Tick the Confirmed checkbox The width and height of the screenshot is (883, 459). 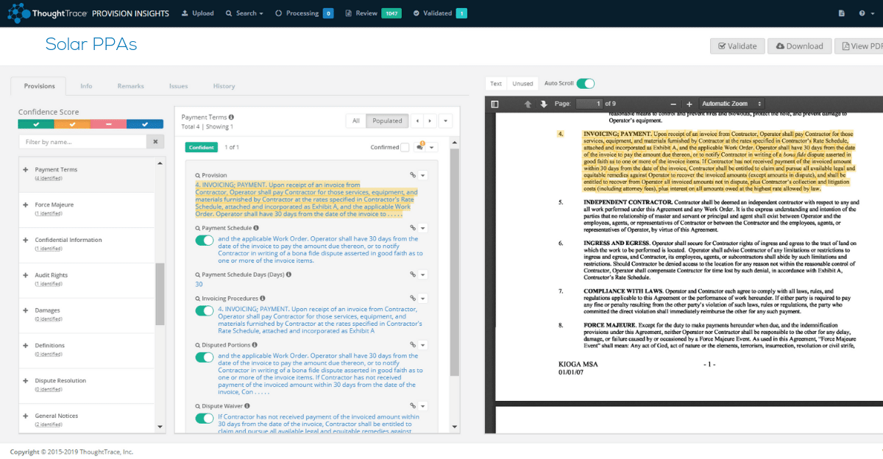click(x=405, y=147)
